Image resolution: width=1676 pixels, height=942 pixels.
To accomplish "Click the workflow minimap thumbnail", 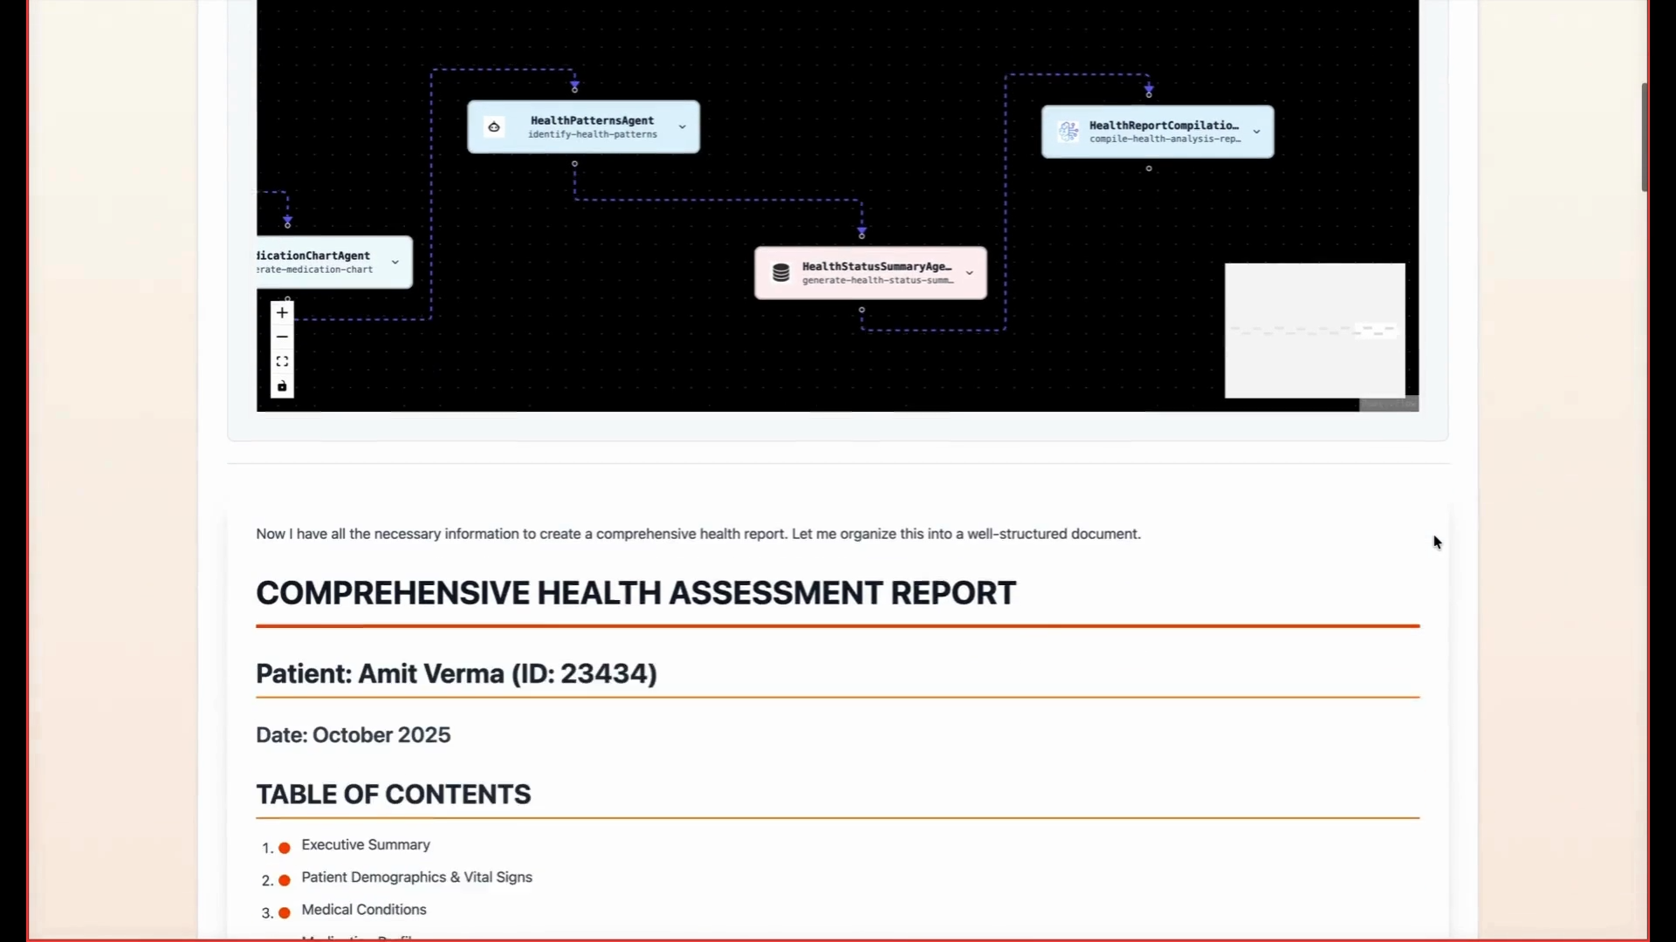I will click(x=1315, y=331).
